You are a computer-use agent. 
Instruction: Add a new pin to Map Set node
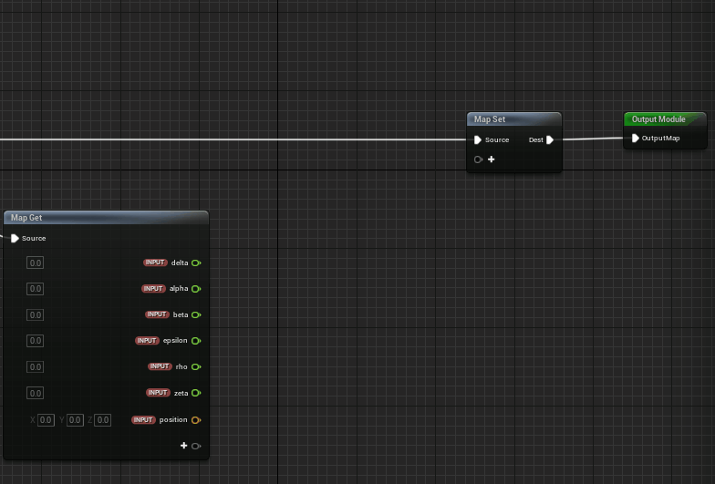491,160
